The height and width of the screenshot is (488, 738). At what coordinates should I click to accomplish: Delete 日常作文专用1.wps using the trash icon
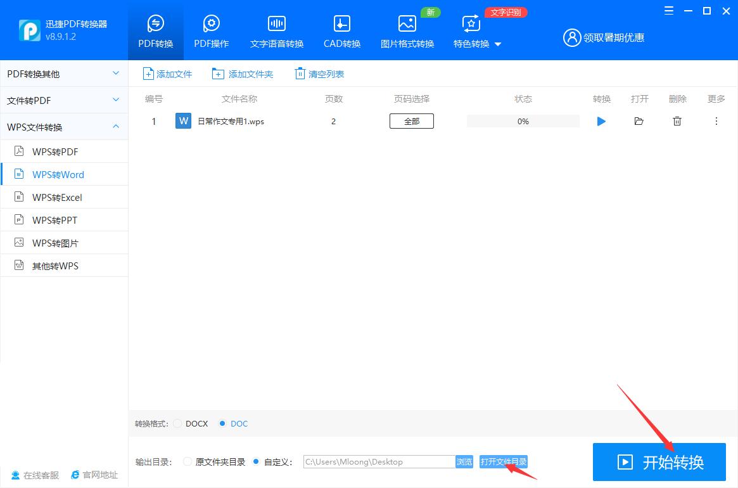coord(677,121)
